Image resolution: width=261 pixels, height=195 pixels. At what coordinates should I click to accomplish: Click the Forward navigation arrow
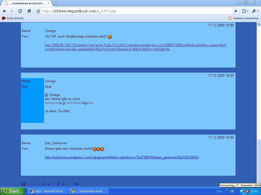(11, 11)
